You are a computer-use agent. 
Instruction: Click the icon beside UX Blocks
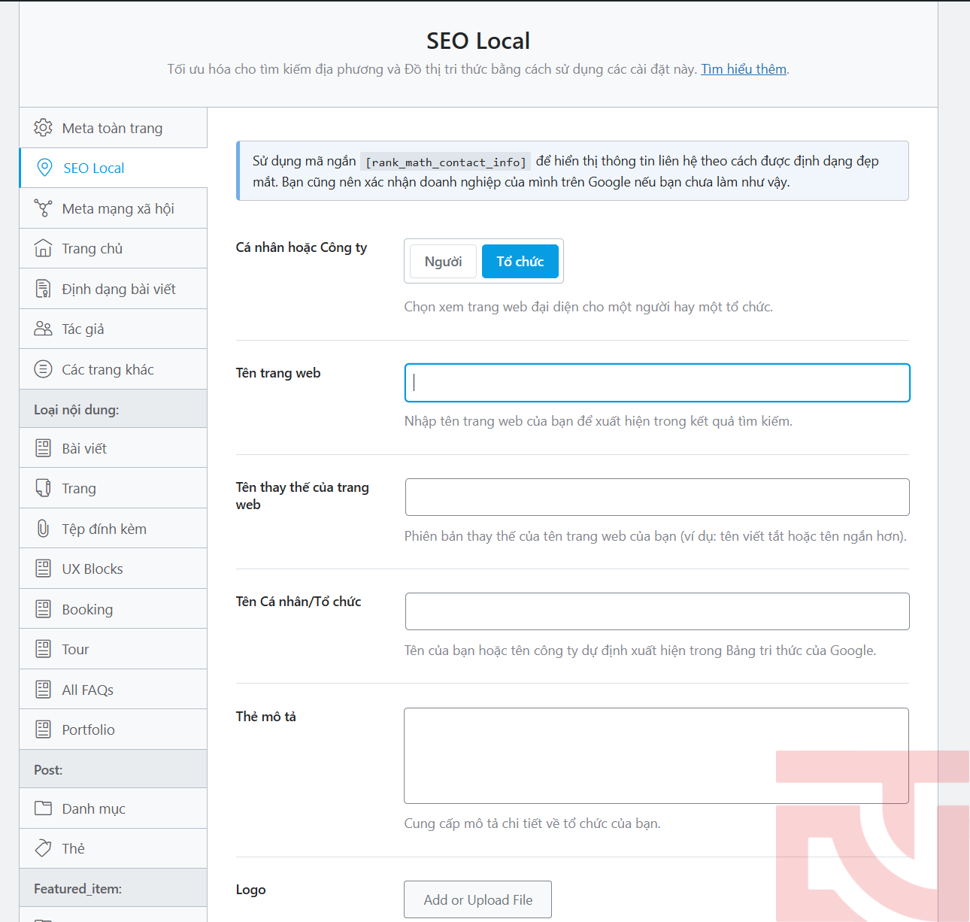(x=44, y=569)
